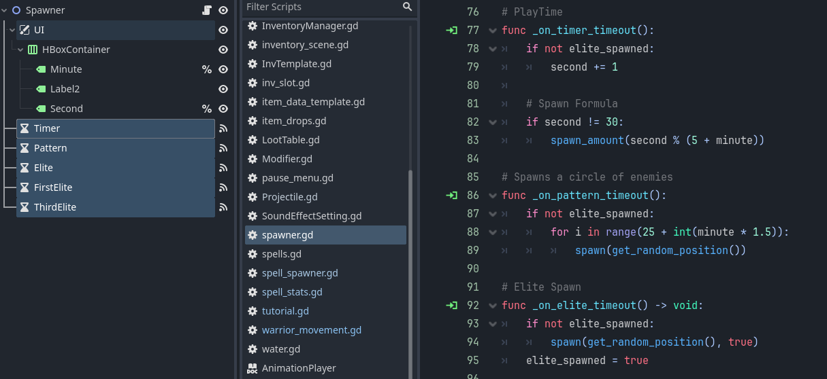Image resolution: width=827 pixels, height=379 pixels.
Task: Collapse the Spawner root node
Action: pos(5,10)
